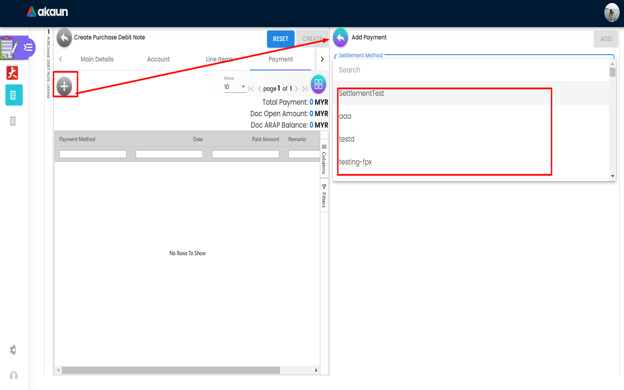The image size is (624, 390).
Task: Choose SettlementTest settlement method
Action: (471, 93)
